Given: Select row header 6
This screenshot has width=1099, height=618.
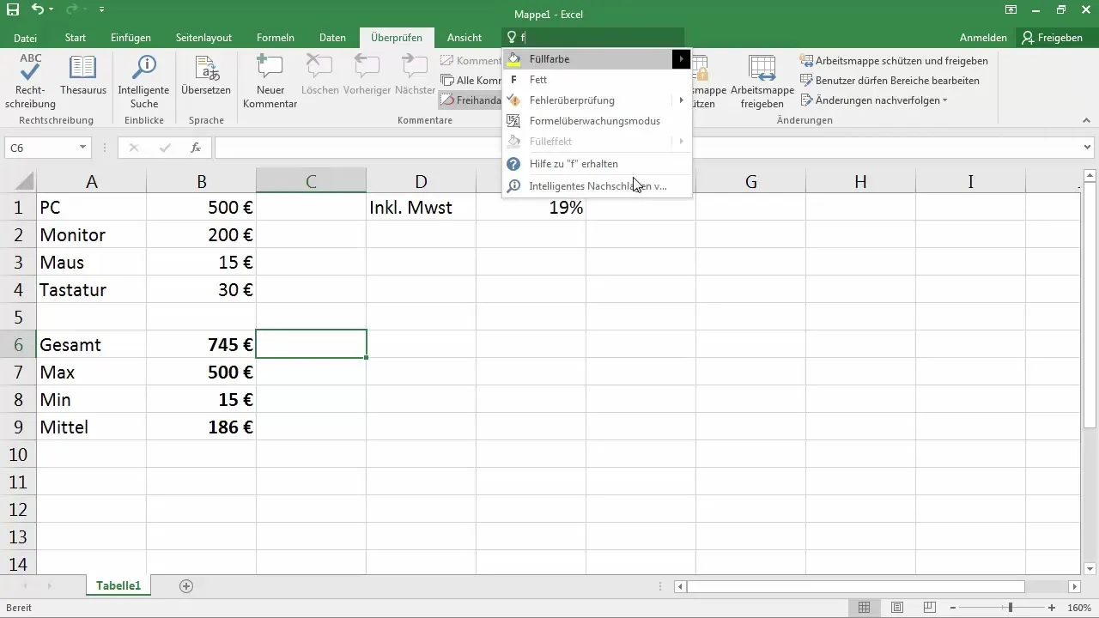Looking at the screenshot, I should click(18, 344).
